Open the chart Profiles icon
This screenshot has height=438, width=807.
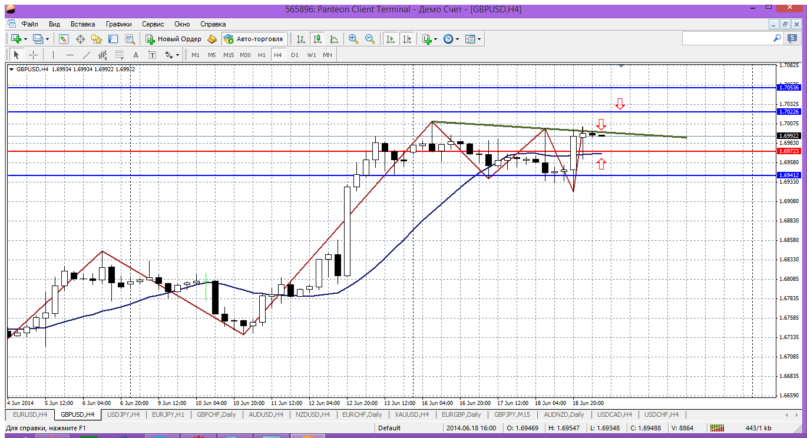(x=38, y=39)
